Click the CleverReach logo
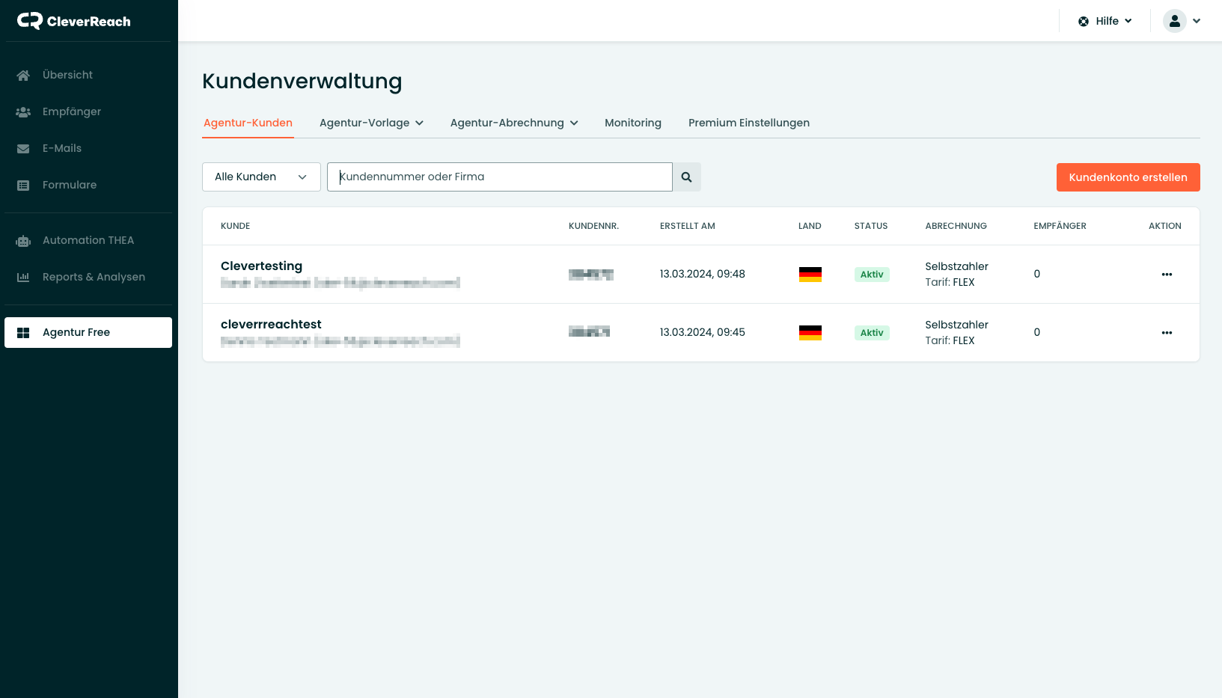The height and width of the screenshot is (698, 1222). [73, 21]
